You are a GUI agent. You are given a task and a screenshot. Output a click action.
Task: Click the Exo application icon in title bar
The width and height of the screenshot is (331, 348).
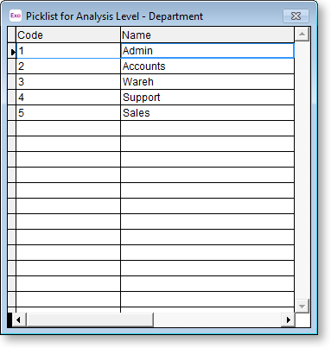(16, 16)
